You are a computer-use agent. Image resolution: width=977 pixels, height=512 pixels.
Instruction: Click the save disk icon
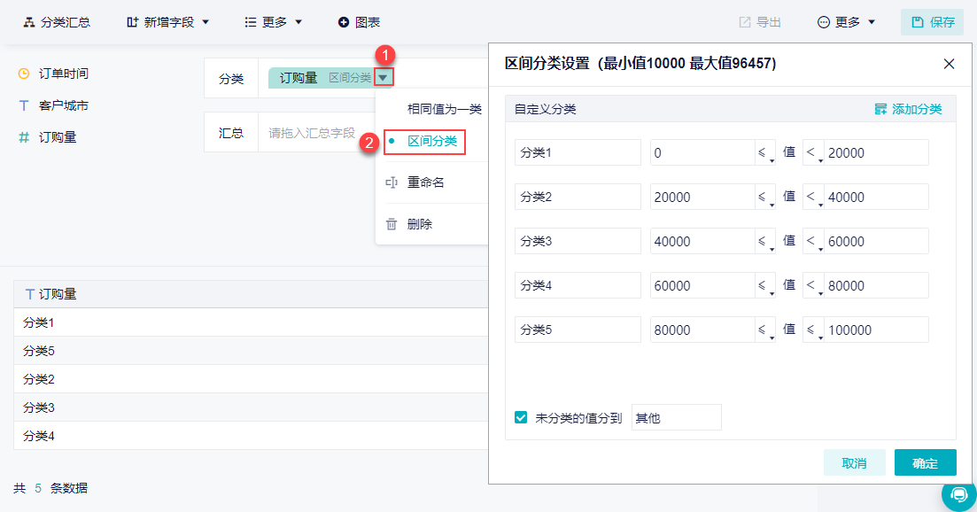click(x=917, y=22)
